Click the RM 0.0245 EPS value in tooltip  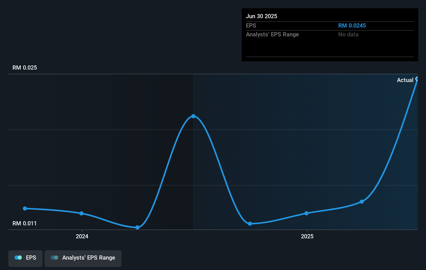352,25
